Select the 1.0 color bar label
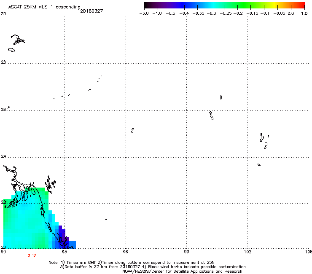Image resolution: width=312 pixels, height=274 pixels. [x=304, y=13]
